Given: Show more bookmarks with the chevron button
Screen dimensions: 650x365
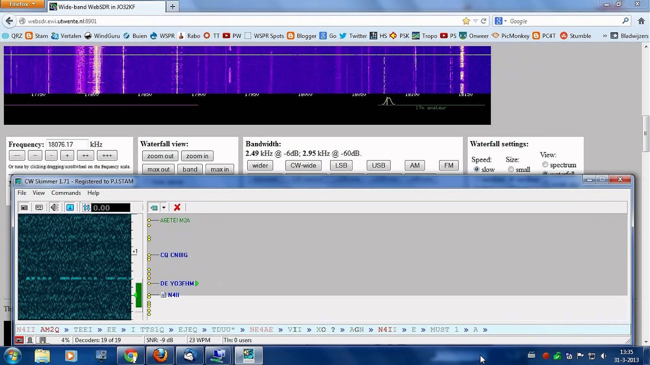Looking at the screenshot, I should click(604, 36).
